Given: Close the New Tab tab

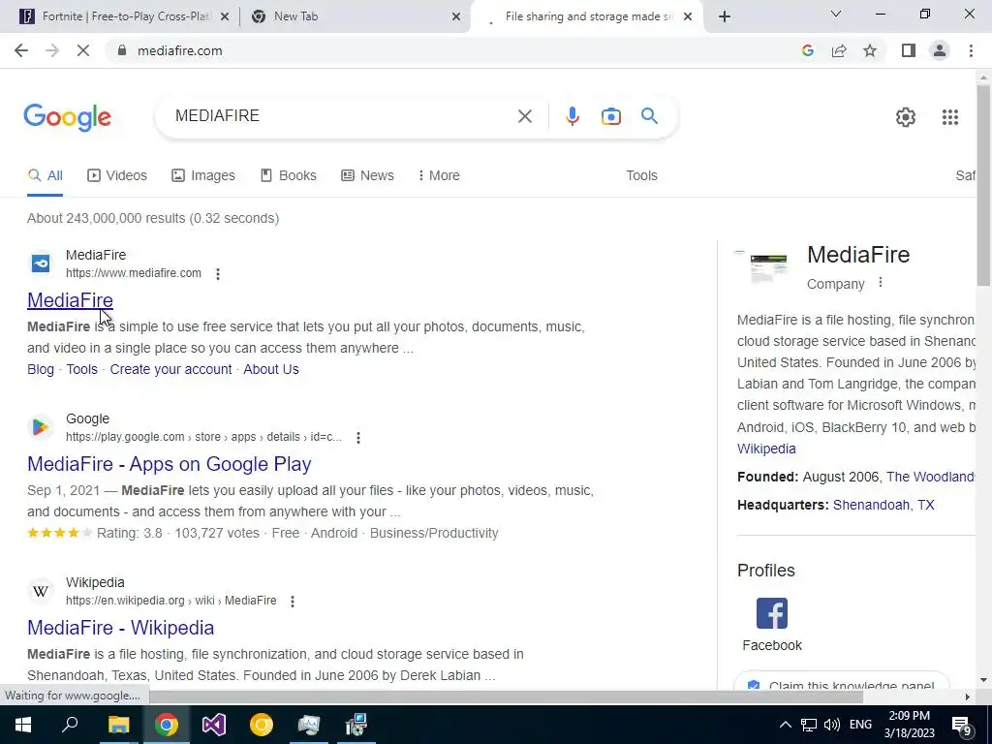Looking at the screenshot, I should pyautogui.click(x=455, y=17).
